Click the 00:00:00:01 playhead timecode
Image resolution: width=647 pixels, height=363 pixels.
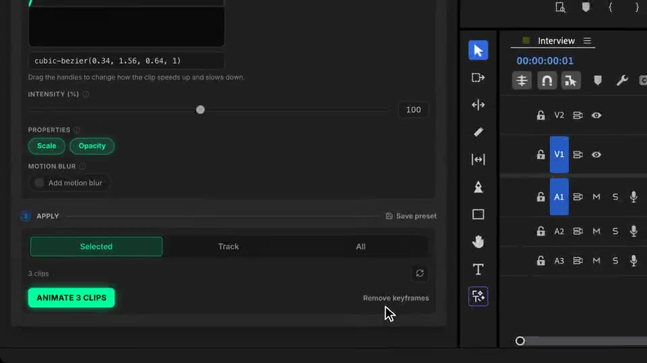point(545,61)
